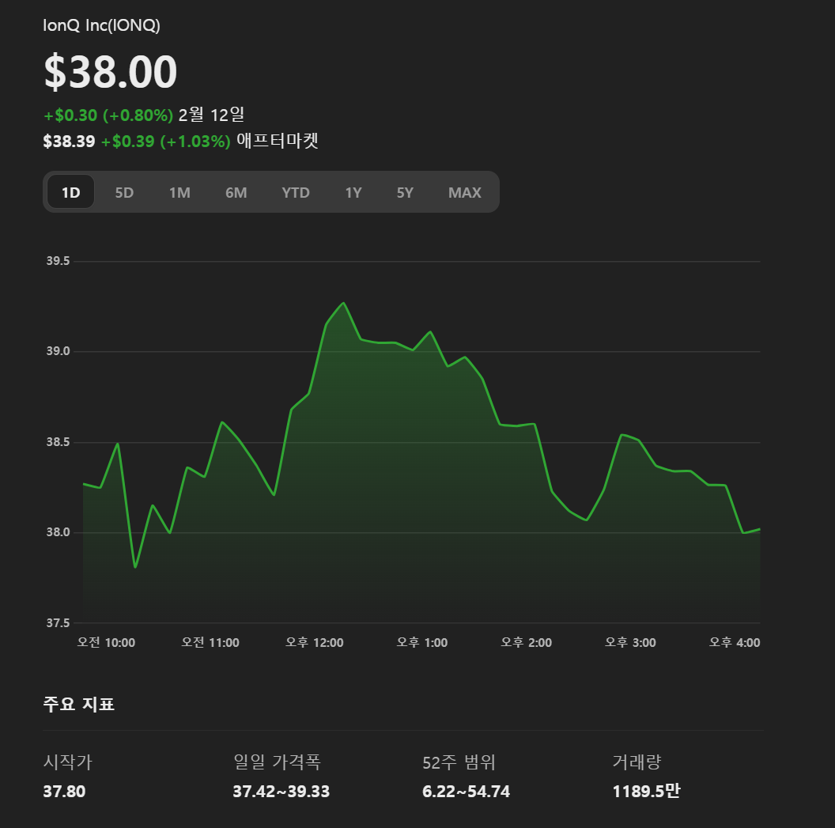The image size is (835, 828).
Task: Select the 1D time range tab
Action: pos(71,192)
